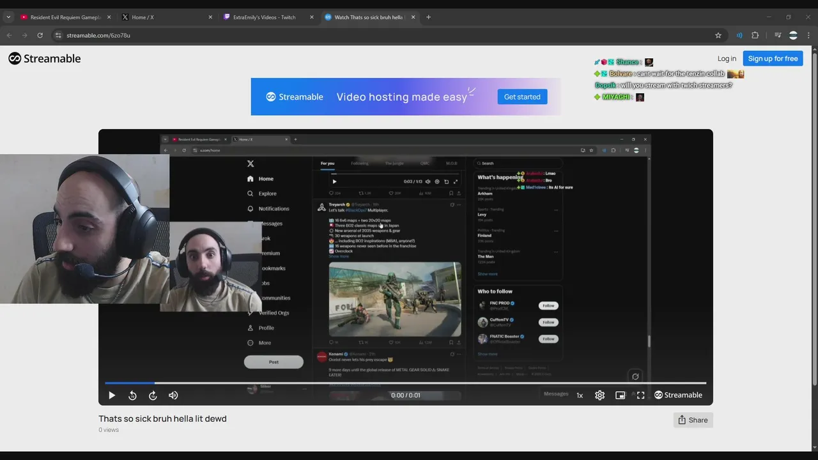818x460 pixels.
Task: Click the Share button below the video
Action: pos(693,420)
